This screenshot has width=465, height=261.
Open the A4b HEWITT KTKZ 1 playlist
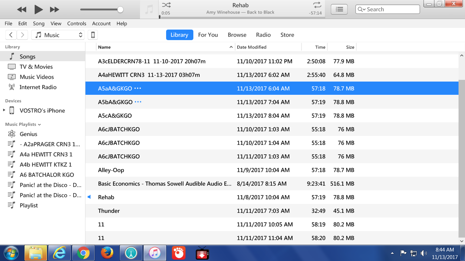tap(43, 164)
